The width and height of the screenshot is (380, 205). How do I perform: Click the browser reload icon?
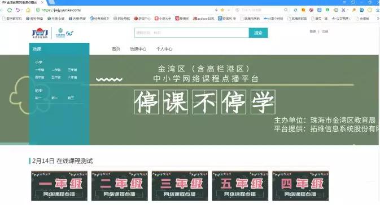coord(10,10)
